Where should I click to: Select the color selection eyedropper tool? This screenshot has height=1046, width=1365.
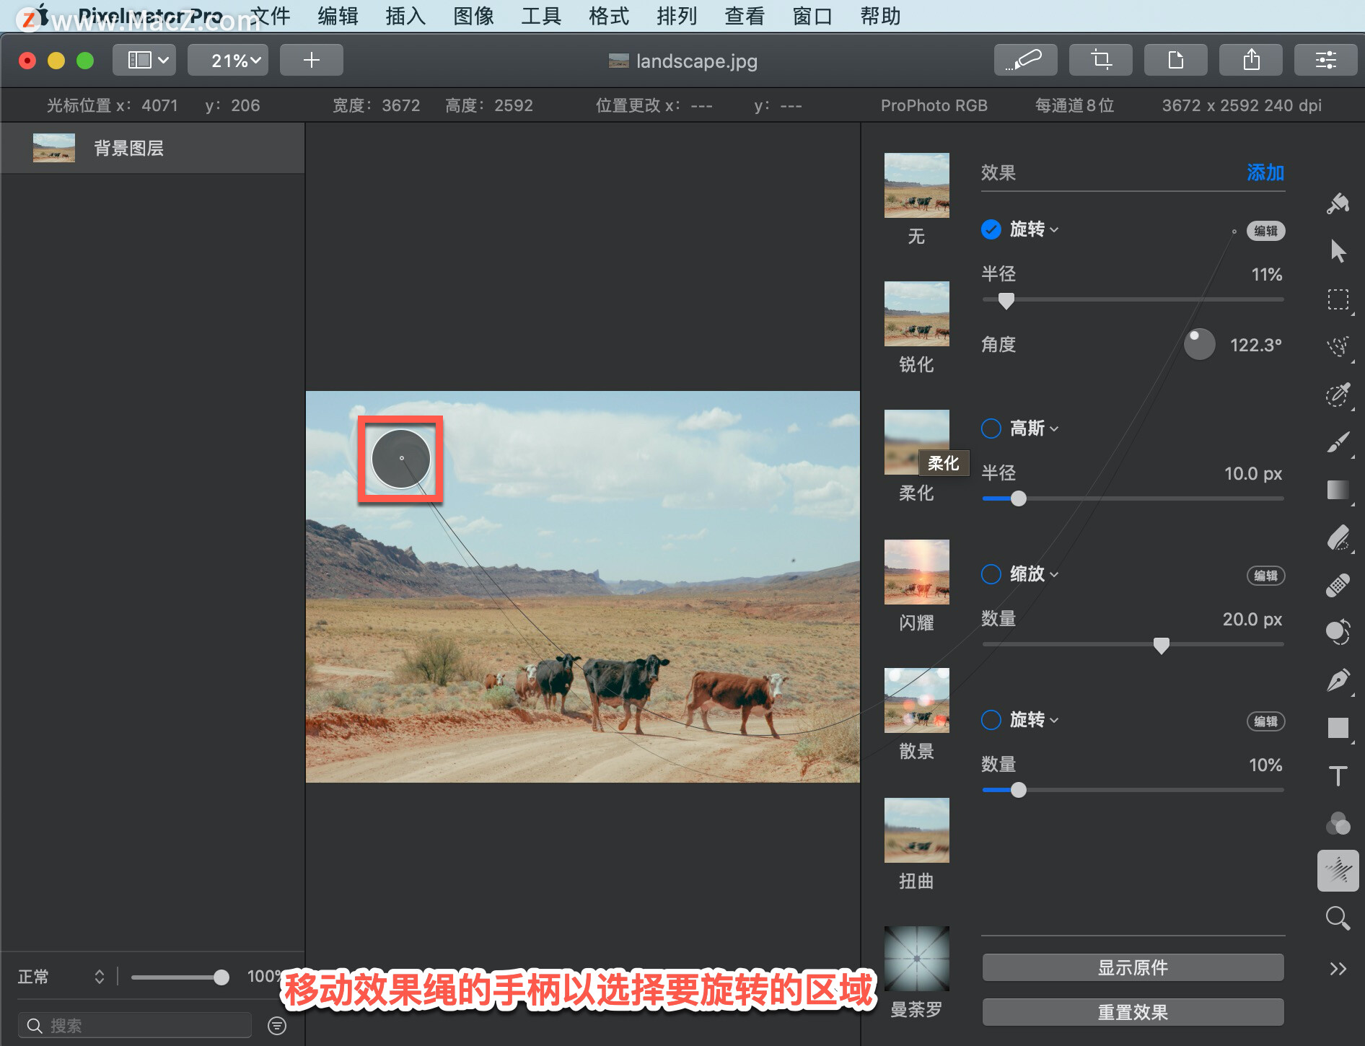click(x=1338, y=395)
